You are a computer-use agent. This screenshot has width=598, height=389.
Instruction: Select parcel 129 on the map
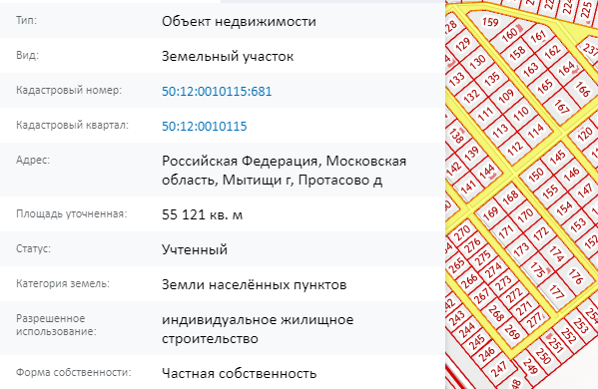pos(462,45)
